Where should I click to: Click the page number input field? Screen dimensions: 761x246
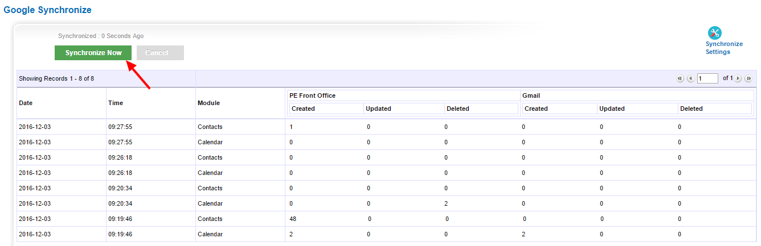point(707,78)
